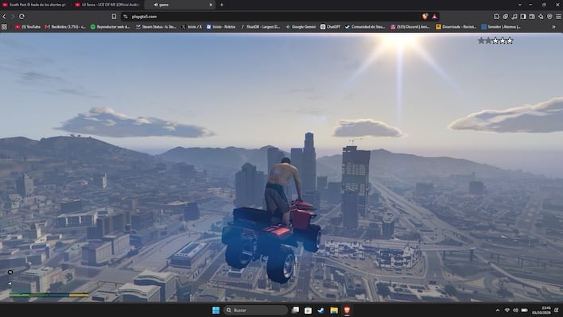Open Steam from the taskbar
The image size is (563, 317).
coord(320,310)
